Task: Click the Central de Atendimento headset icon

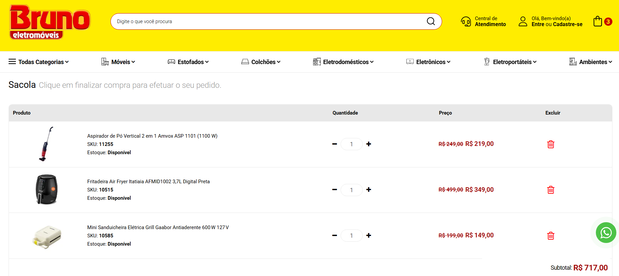Action: [466, 22]
